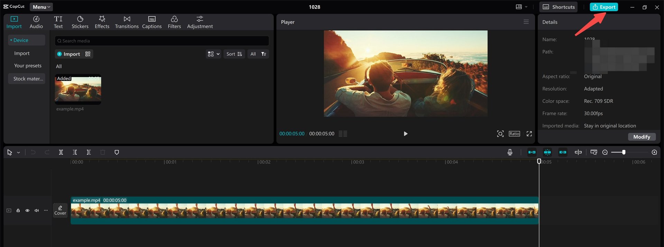
Task: Click the Cover button
Action: pyautogui.click(x=60, y=210)
